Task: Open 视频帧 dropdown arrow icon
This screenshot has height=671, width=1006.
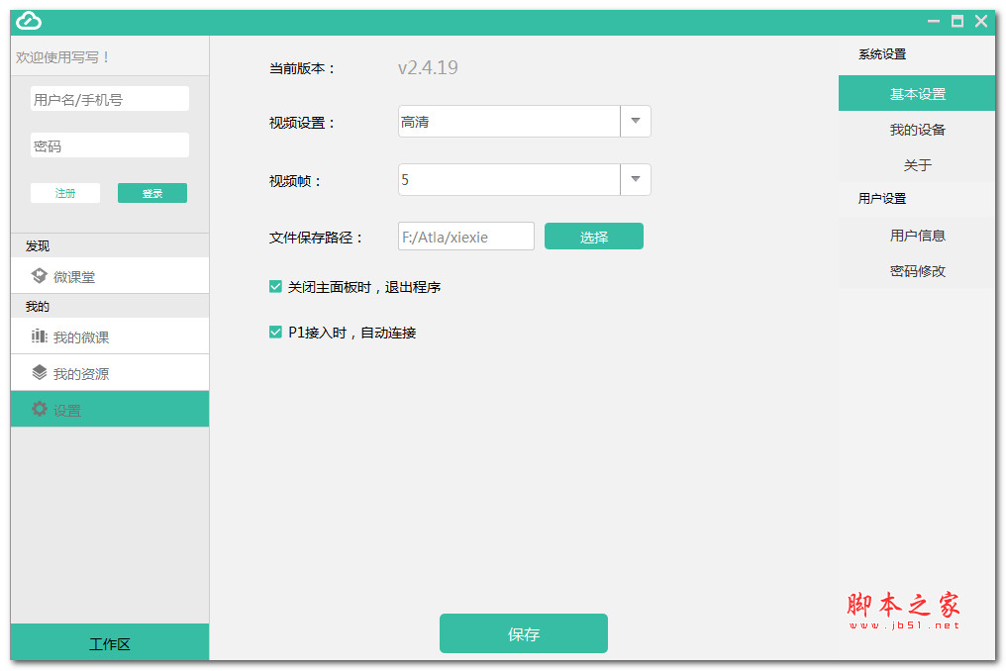Action: point(635,179)
